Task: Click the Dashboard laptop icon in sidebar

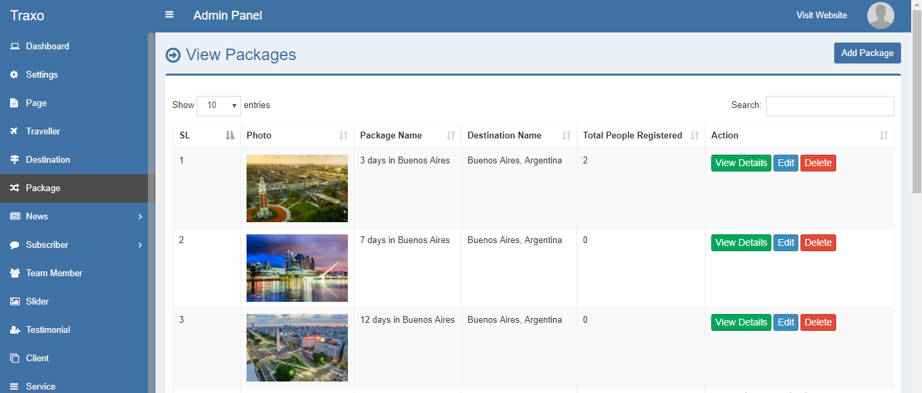Action: pos(14,47)
